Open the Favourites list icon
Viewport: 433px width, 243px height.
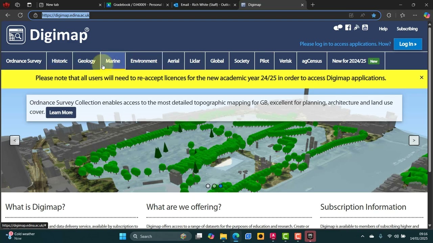[x=402, y=15]
